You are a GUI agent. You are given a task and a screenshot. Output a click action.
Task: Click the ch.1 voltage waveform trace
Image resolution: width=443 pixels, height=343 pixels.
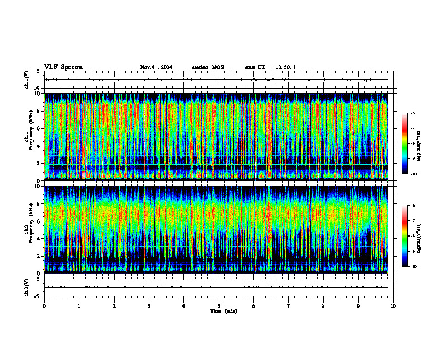pyautogui.click(x=216, y=80)
